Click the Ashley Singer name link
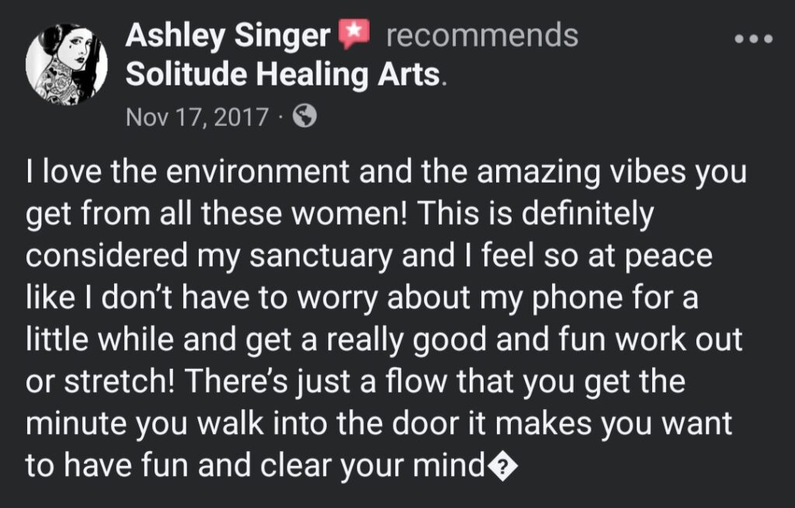 [x=227, y=36]
